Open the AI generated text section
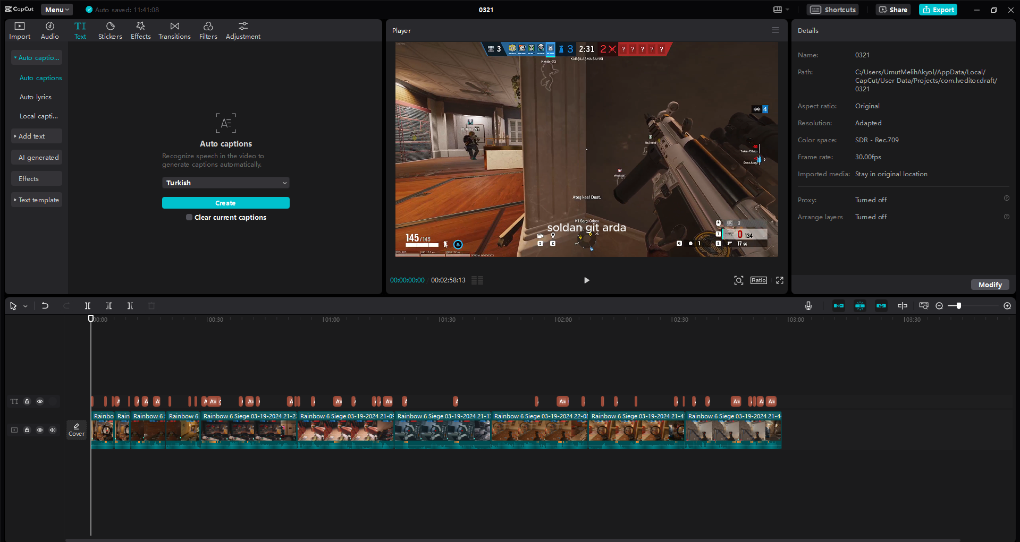 [x=37, y=157]
